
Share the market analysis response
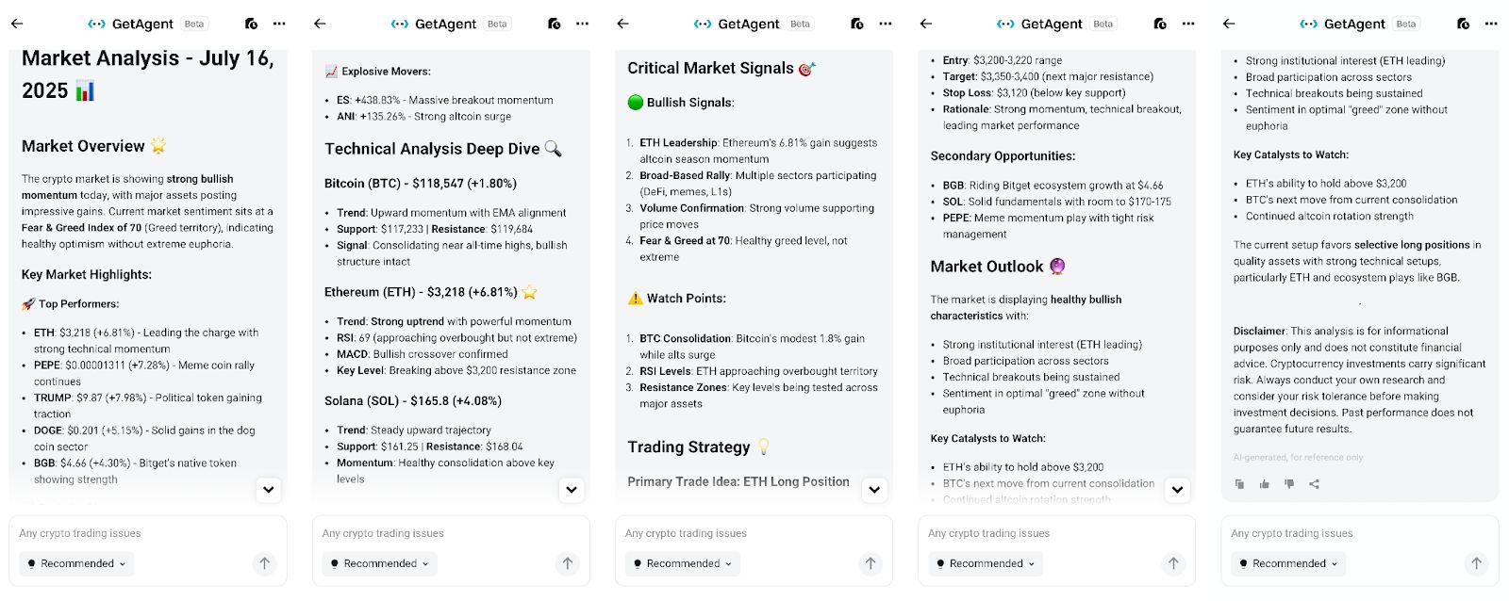pyautogui.click(x=1314, y=484)
